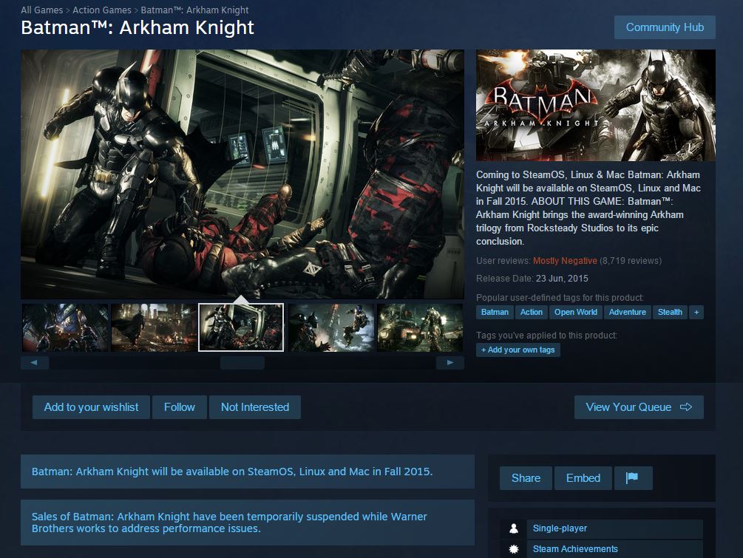Open the Community Hub
This screenshot has height=558, width=743.
coord(665,27)
